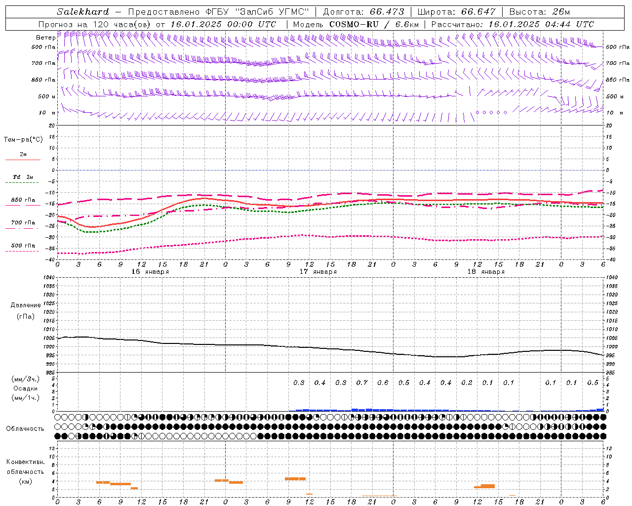Click the "(мм/3ч.)" precipitation unit label

click(x=26, y=379)
